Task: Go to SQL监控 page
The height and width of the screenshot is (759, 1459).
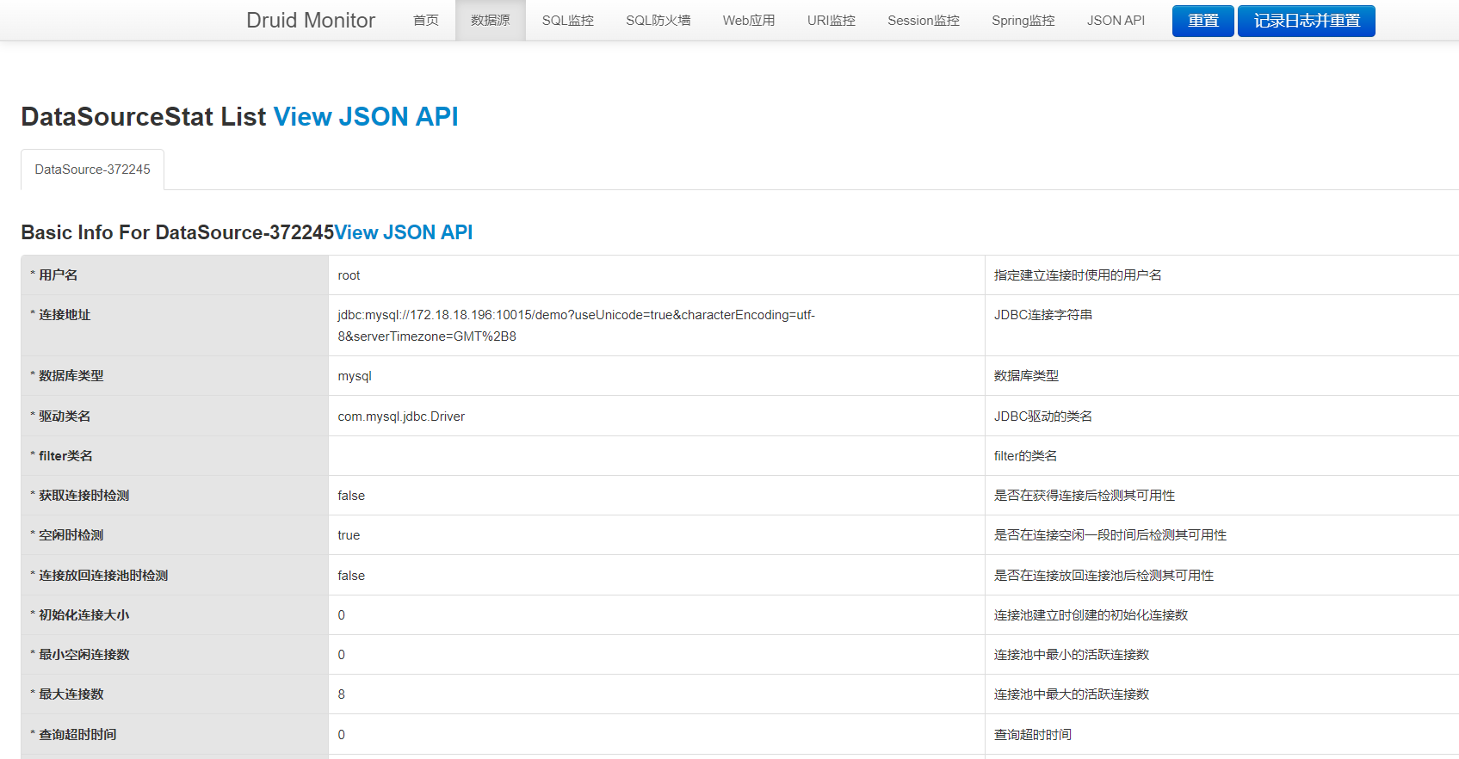Action: pyautogui.click(x=567, y=21)
